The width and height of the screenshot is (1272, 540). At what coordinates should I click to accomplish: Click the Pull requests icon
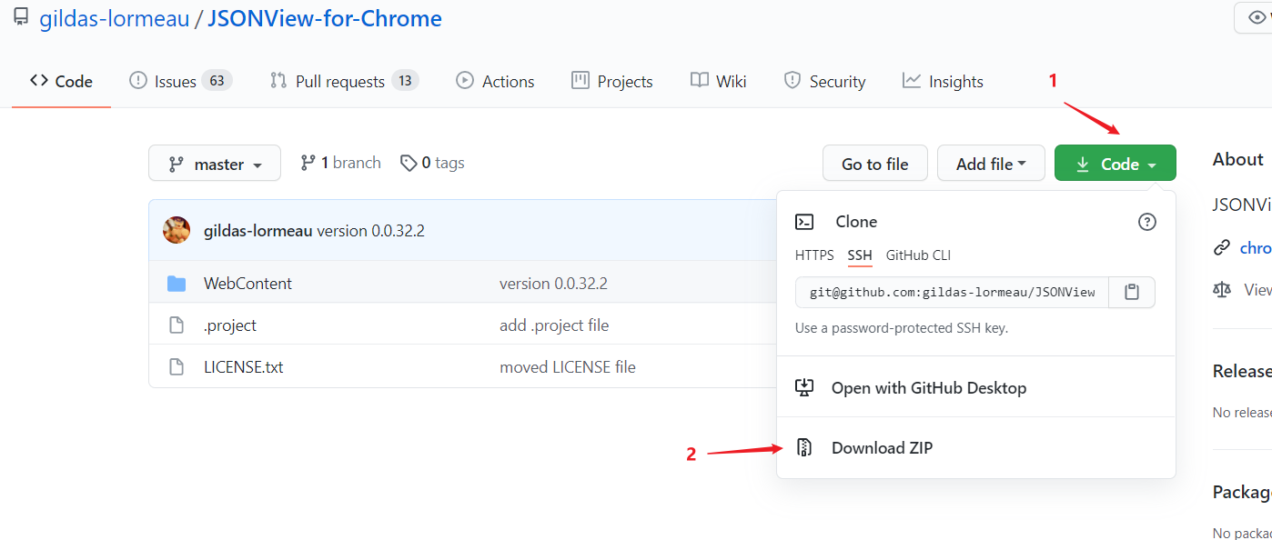coord(278,80)
